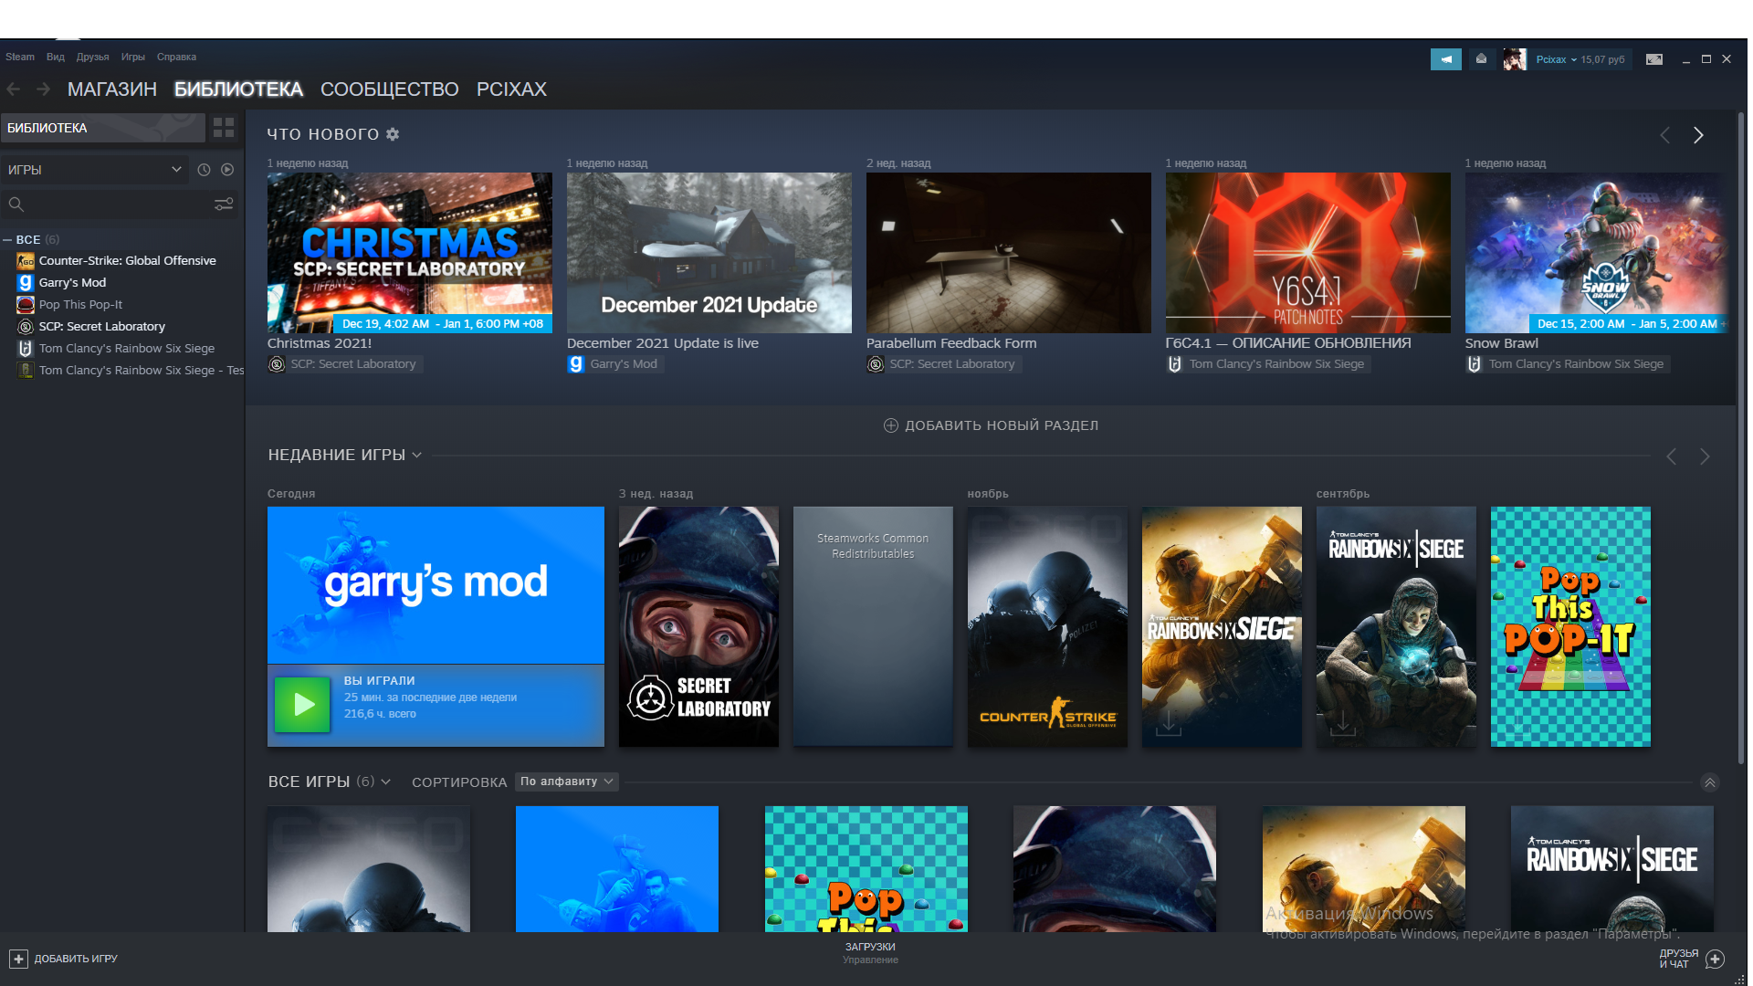Screen dimensions: 1753x986
Task: Go to the СООБЩЕСТВО tab
Action: pos(390,89)
